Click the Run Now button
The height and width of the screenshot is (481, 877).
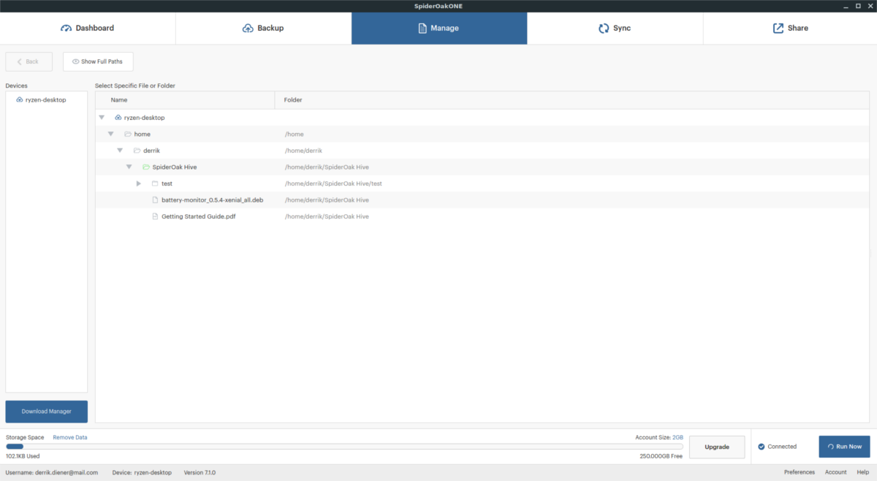click(x=844, y=447)
